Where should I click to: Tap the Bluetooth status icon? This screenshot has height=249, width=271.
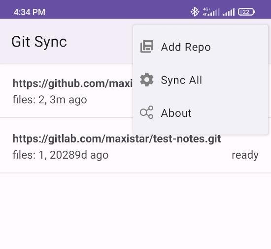[x=195, y=12]
